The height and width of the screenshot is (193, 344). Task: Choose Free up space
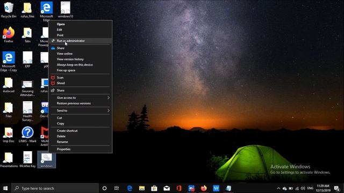[66, 70]
